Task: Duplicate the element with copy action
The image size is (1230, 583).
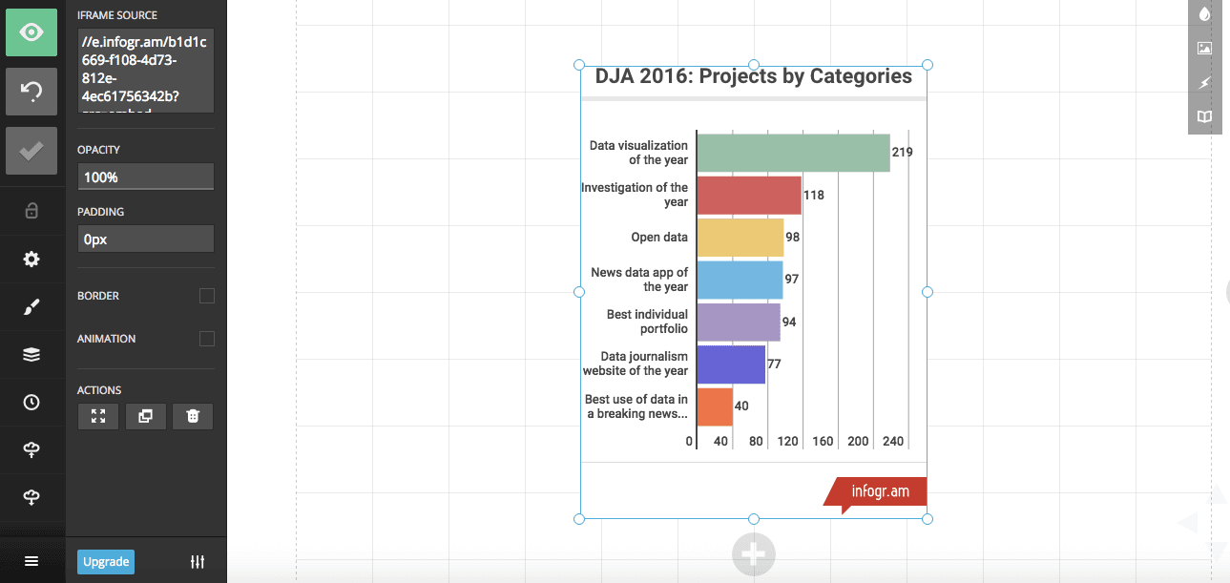Action: click(x=145, y=416)
